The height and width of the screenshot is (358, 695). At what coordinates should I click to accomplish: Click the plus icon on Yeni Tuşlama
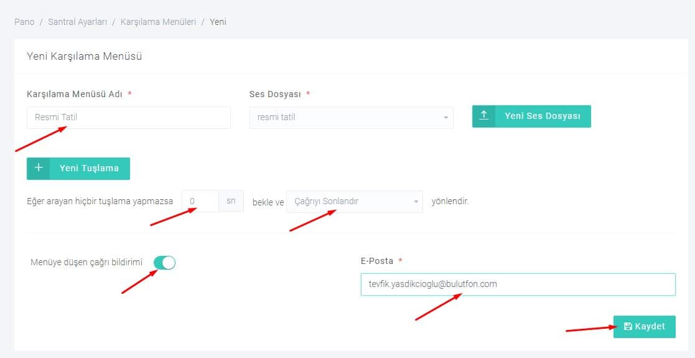39,168
